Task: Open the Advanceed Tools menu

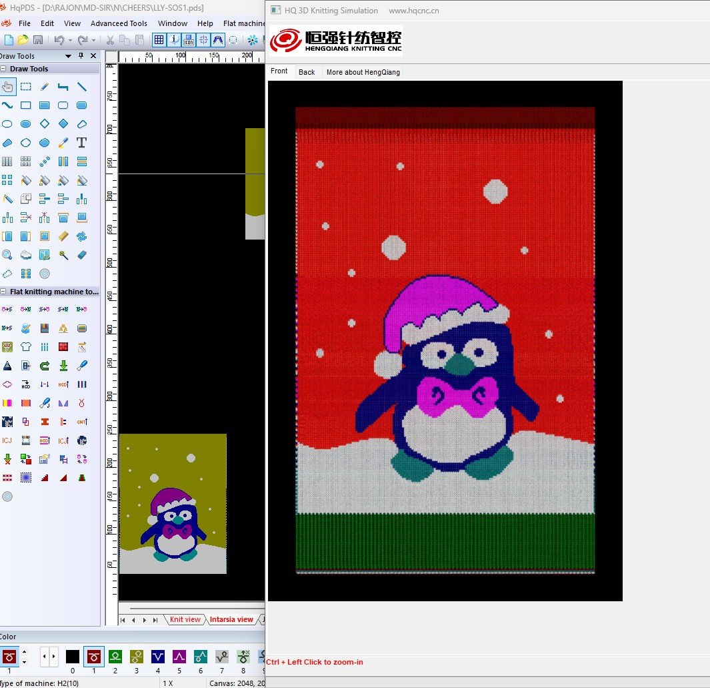Action: click(119, 23)
